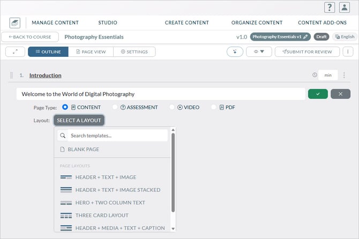The width and height of the screenshot is (359, 239).
Task: Switch to the Settings tab
Action: [134, 52]
